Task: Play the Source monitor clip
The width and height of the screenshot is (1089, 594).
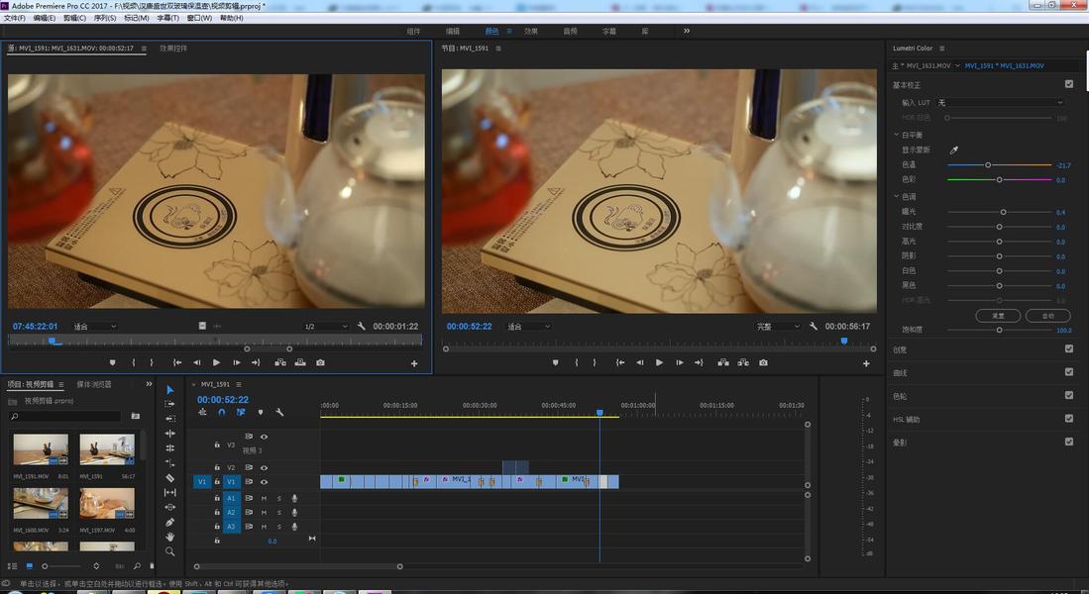Action: (x=217, y=362)
